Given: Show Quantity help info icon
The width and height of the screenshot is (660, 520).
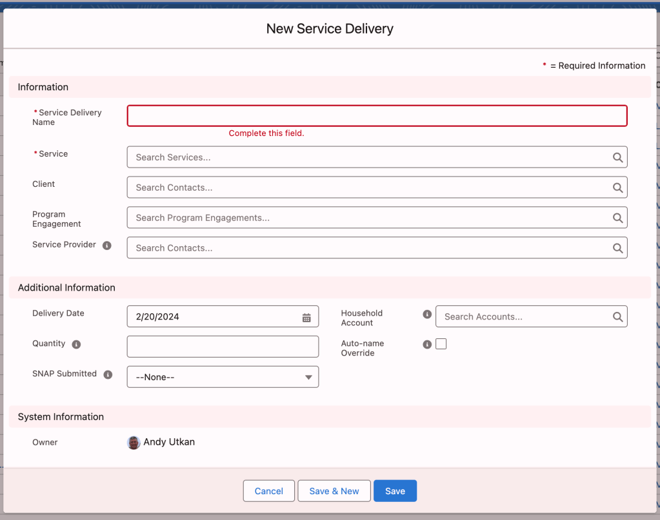Looking at the screenshot, I should pos(76,344).
